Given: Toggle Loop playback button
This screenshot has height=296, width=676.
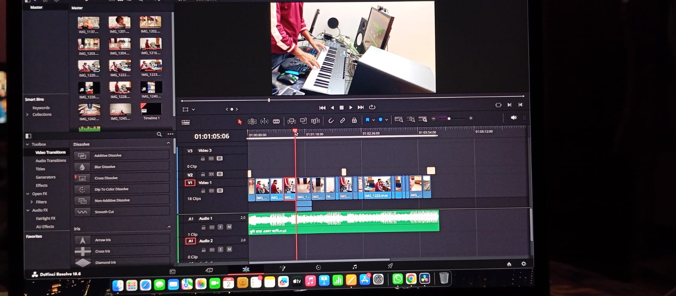Looking at the screenshot, I should coord(372,107).
